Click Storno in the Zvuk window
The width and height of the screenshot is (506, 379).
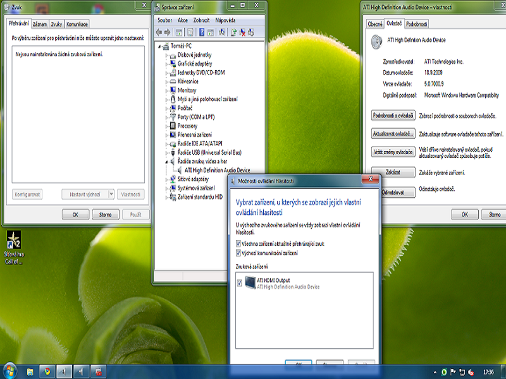tap(105, 214)
